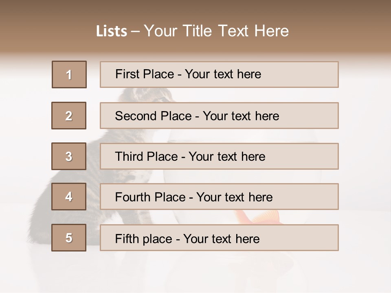The height and width of the screenshot is (293, 391).
Task: Click the words 'Fifth place' in the list
Action: (x=144, y=239)
